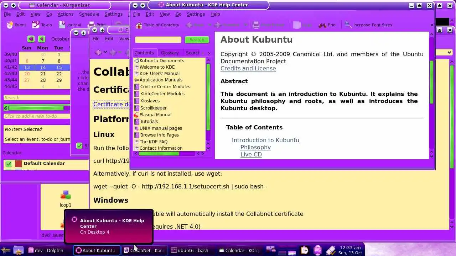Viewport: 456px width, 256px height.
Task: Open the Live CD contents link
Action: (251, 154)
